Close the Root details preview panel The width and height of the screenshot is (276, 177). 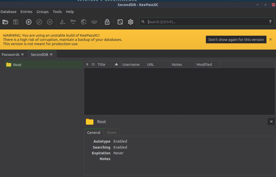click(x=271, y=122)
